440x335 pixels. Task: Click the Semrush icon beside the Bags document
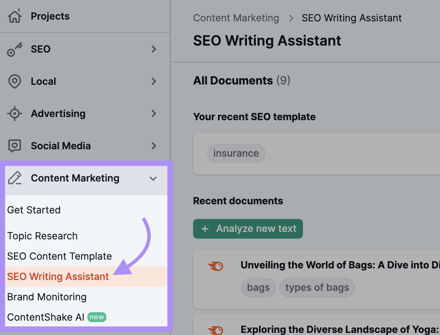coord(217,266)
